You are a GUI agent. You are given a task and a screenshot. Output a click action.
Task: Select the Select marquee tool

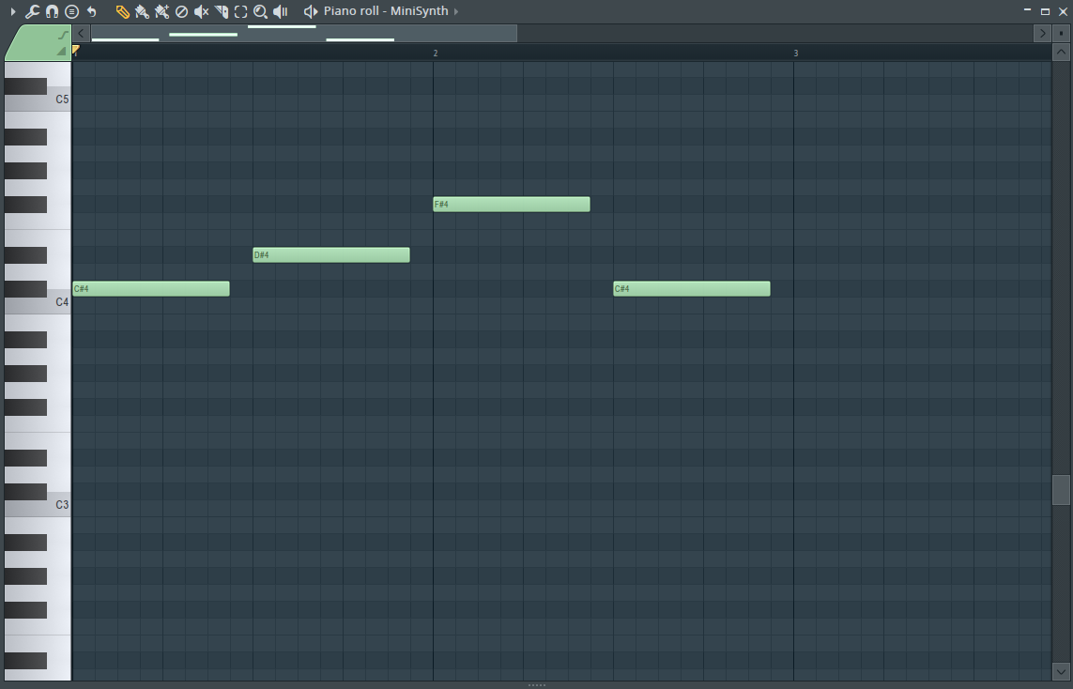[x=241, y=11]
